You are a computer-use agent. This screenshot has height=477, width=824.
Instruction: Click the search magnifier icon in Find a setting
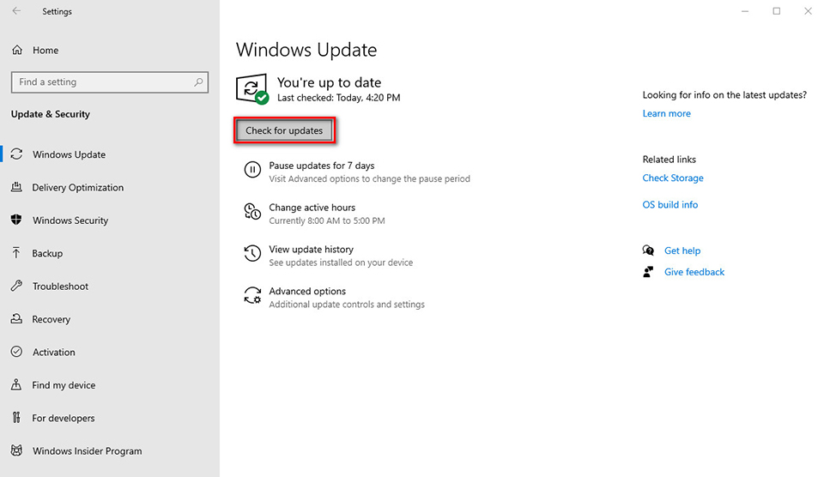(x=198, y=82)
